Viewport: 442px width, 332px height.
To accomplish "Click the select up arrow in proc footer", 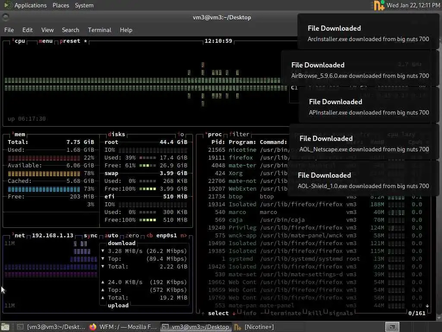I will (x=203, y=313).
